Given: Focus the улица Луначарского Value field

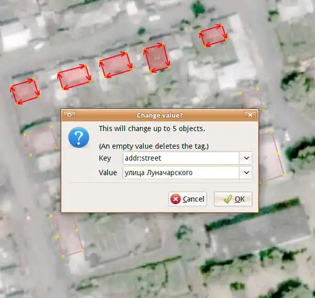Looking at the screenshot, I should tap(181, 173).
